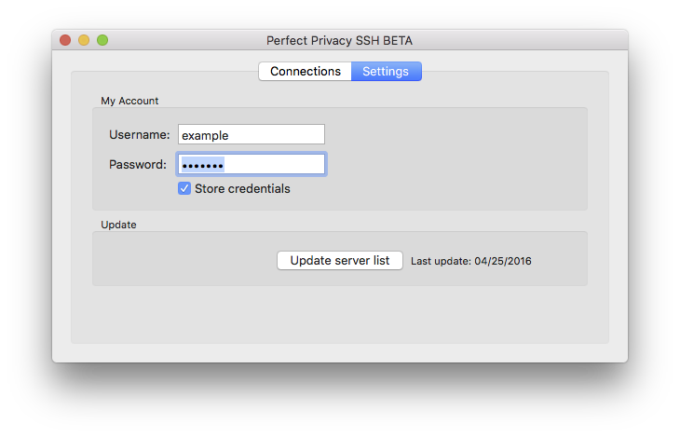Screen dimensions: 680x437
Task: Click the Username: label
Action: [139, 135]
